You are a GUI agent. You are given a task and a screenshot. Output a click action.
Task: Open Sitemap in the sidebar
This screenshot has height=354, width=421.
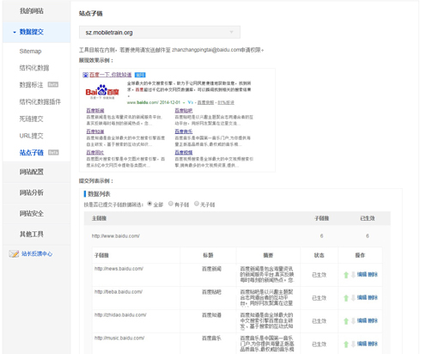(30, 52)
